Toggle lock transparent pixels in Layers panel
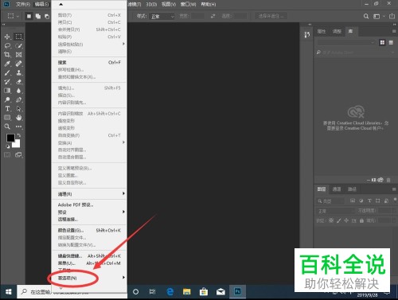Viewport: 398px width, 300px height. click(331, 220)
